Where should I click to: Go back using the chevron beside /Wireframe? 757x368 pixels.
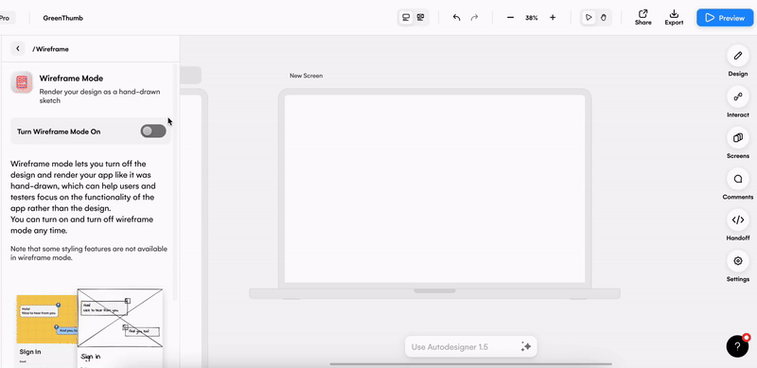18,48
